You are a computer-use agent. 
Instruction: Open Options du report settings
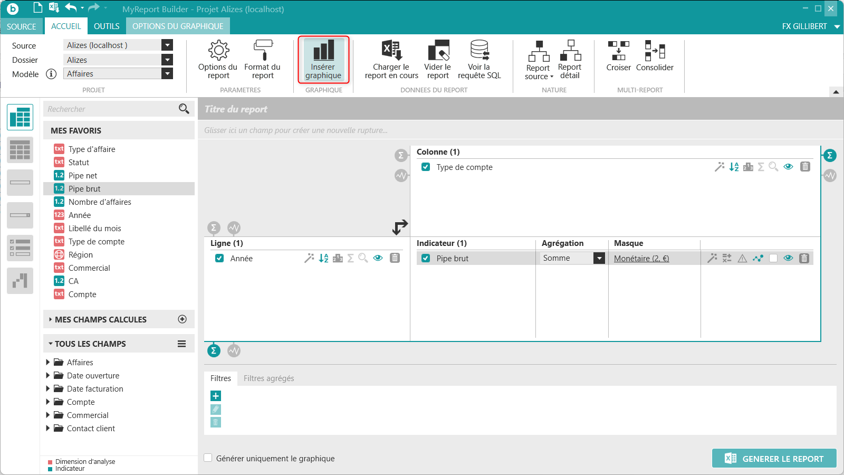tap(218, 51)
